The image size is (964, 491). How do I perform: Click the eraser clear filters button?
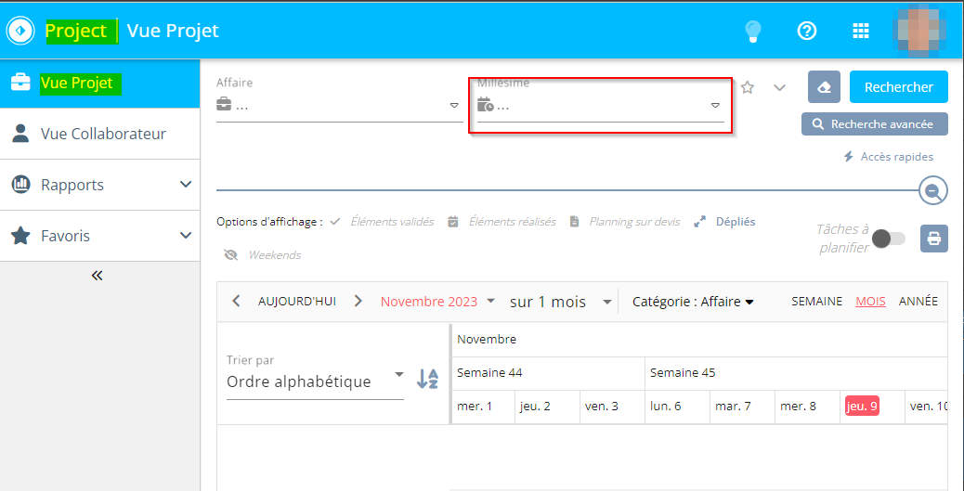click(x=824, y=87)
